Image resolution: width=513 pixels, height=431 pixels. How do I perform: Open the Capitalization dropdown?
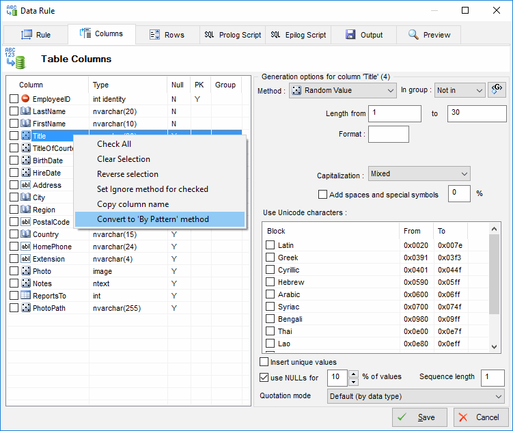tap(419, 173)
